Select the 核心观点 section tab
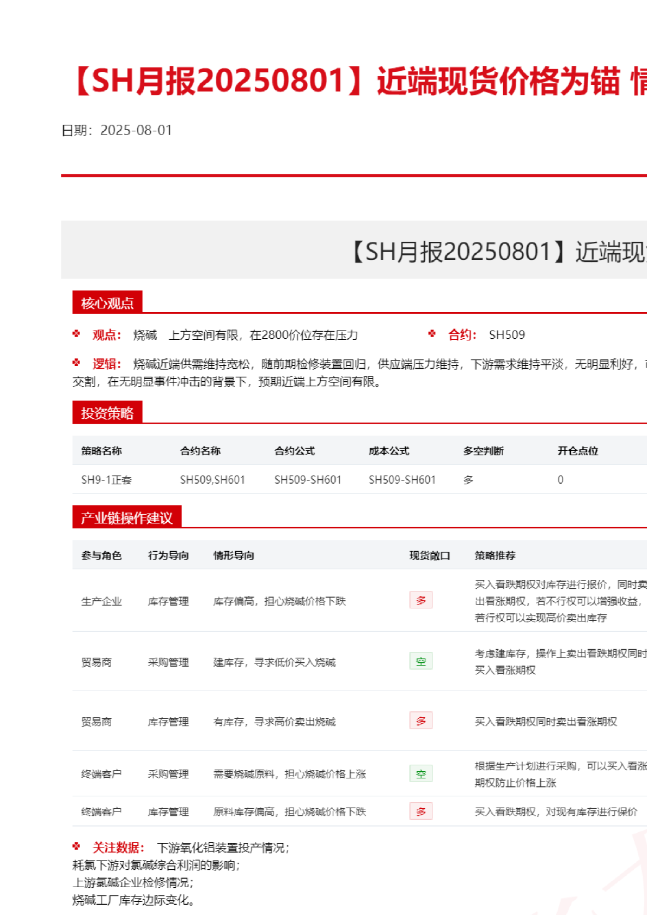Viewport: 647px width, 915px height. click(x=107, y=303)
